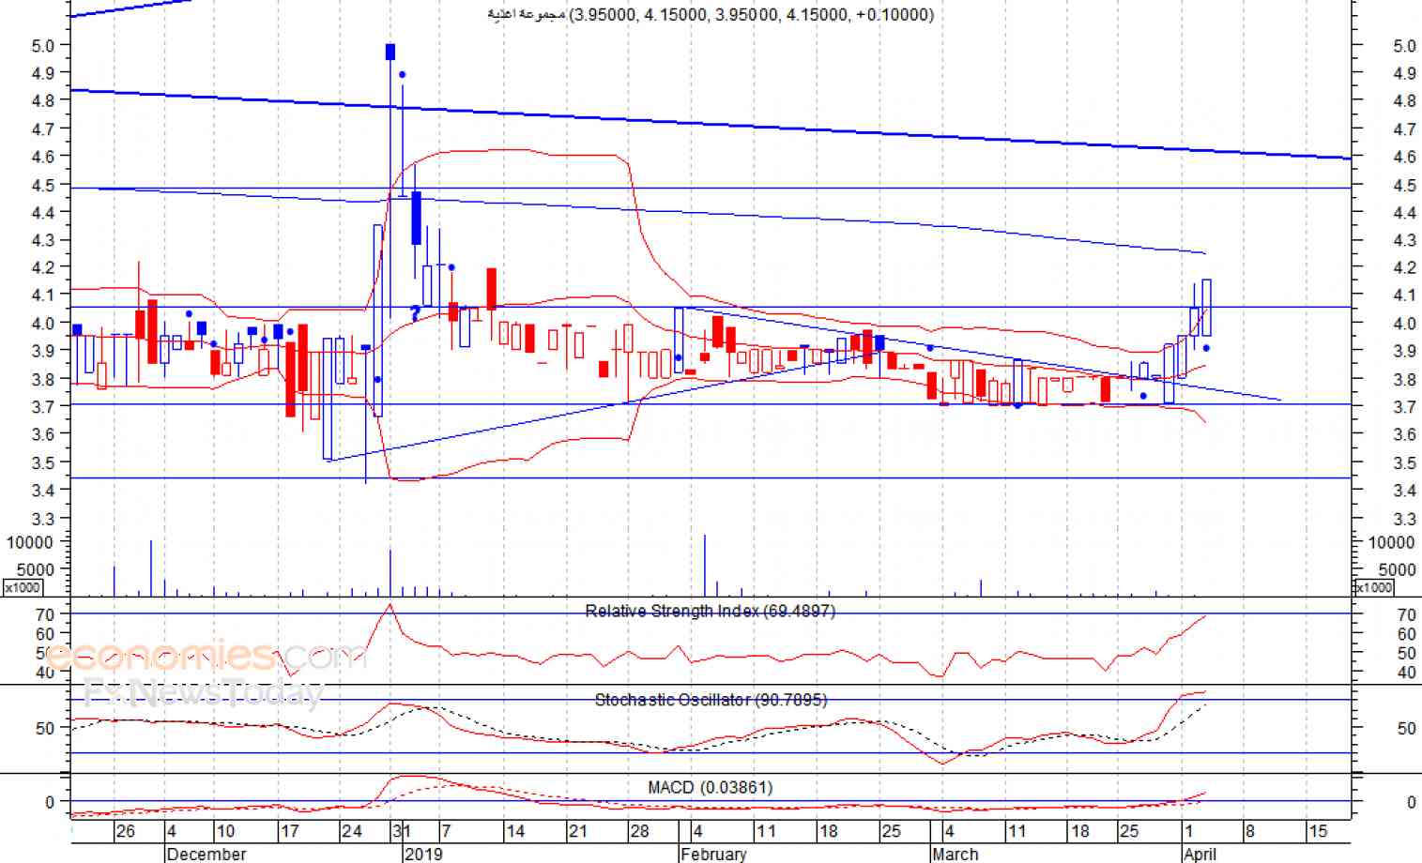Click the 4.2 value on the right price axis
Image resolution: width=1422 pixels, height=863 pixels.
pos(1404,268)
